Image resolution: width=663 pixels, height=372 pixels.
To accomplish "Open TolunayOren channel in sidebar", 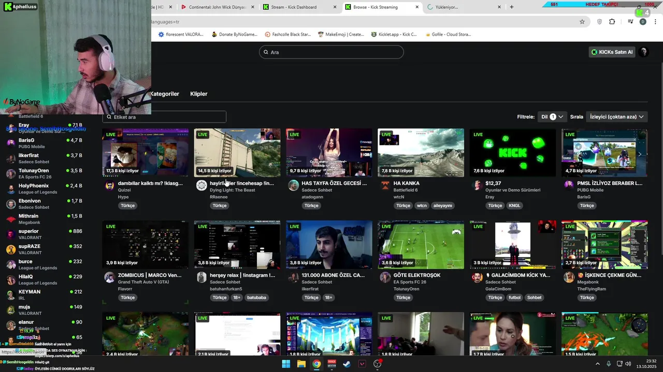I will 44,174.
